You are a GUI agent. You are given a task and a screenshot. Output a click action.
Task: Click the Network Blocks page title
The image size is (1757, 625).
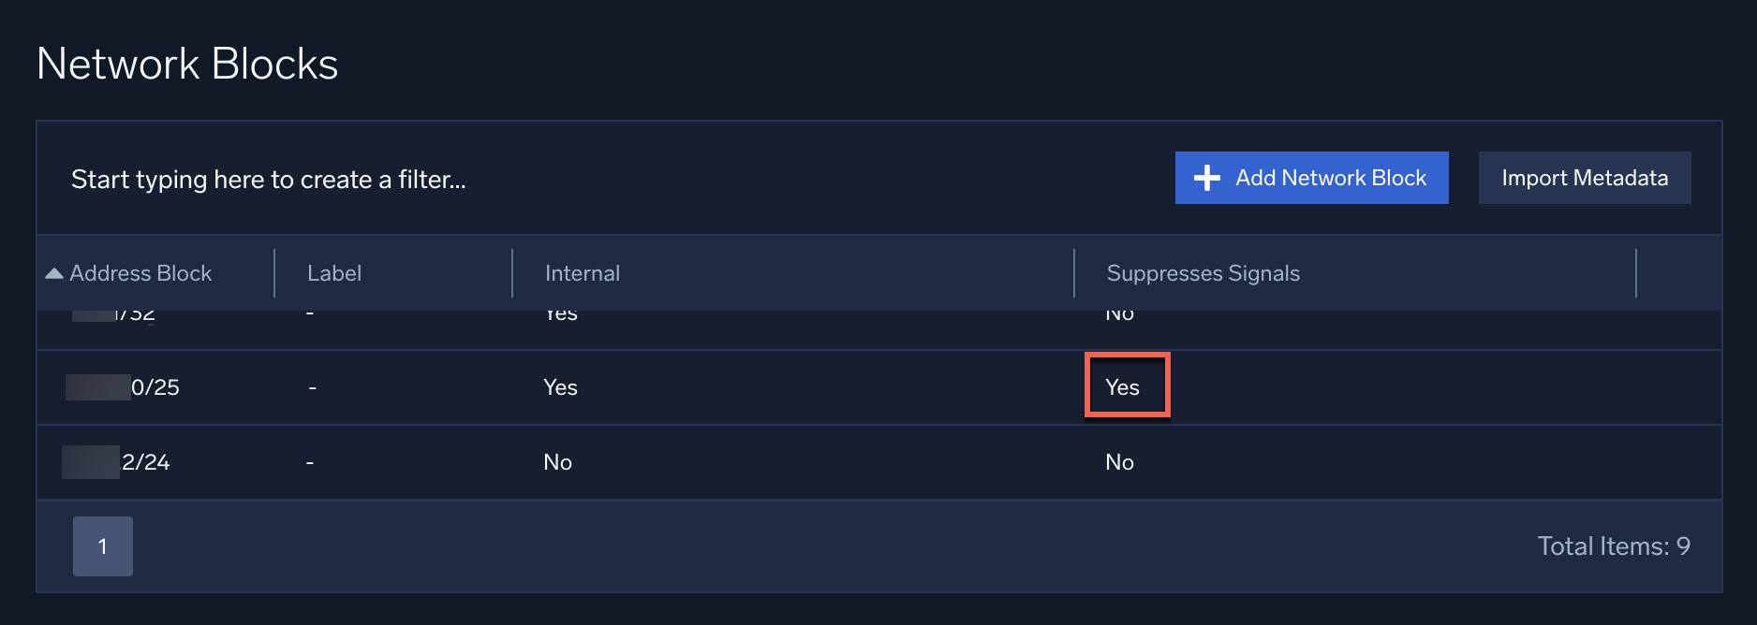click(186, 63)
